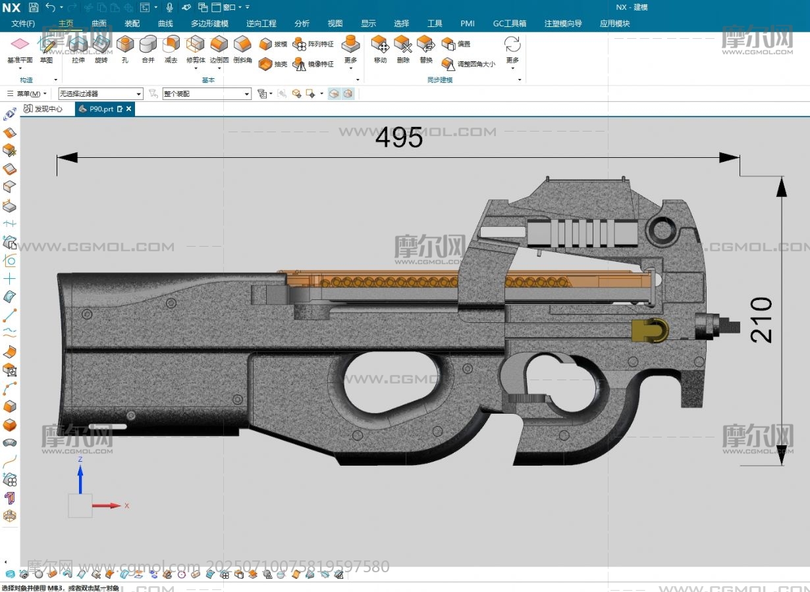The width and height of the screenshot is (810, 592).
Task: Select the 210 height dimension text
Action: (x=761, y=320)
